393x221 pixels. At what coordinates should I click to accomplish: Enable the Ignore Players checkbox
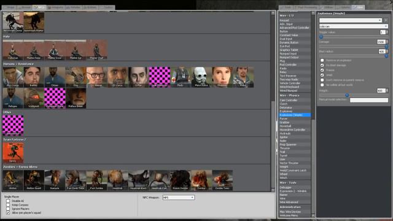click(x=8, y=209)
